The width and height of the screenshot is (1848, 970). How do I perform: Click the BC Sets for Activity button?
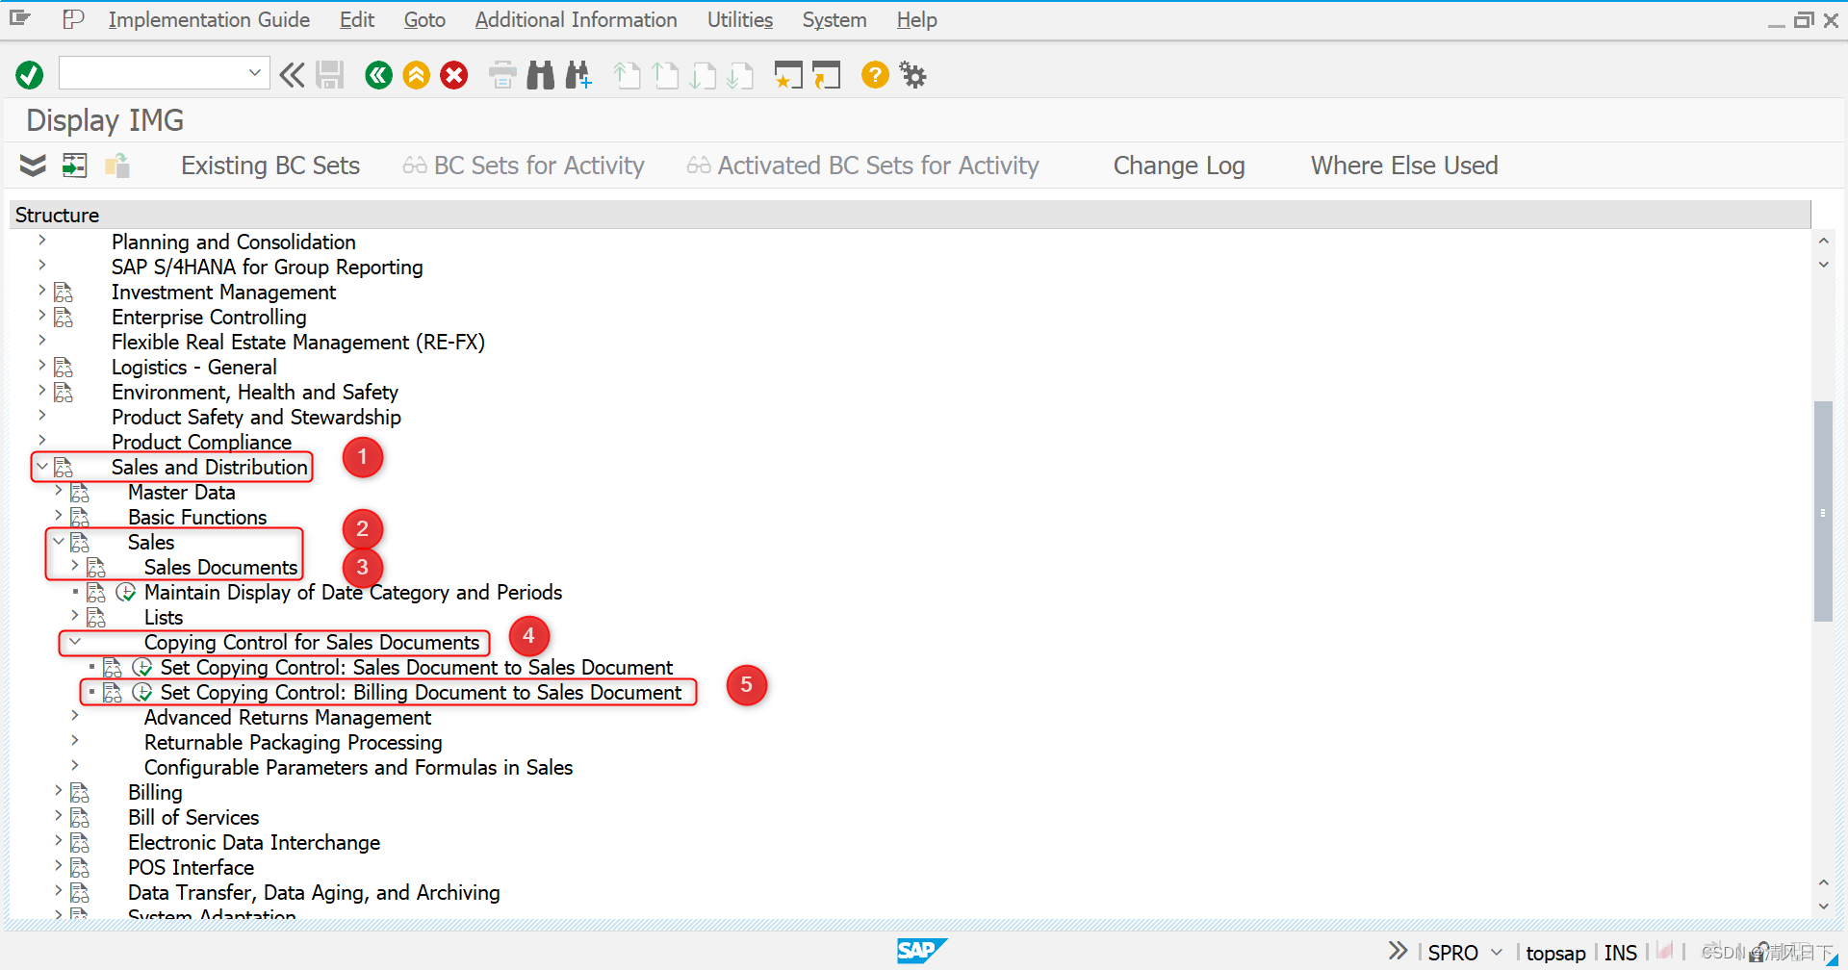pos(524,166)
